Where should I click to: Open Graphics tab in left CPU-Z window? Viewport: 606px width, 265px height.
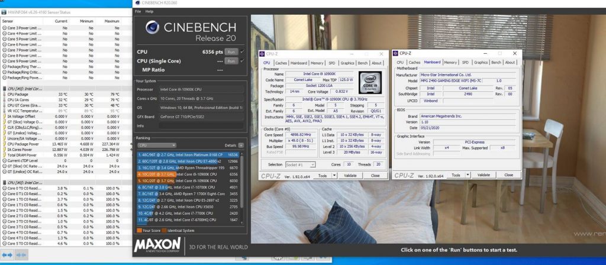[x=347, y=63]
